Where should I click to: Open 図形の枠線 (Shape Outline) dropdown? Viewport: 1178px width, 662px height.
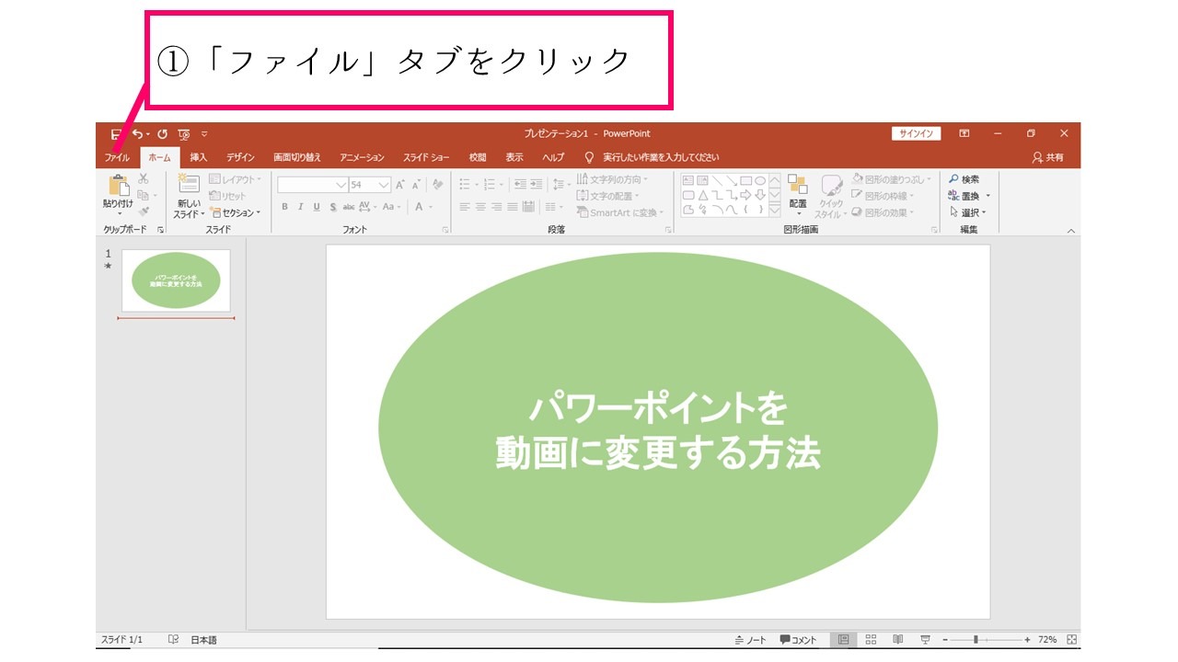[884, 196]
